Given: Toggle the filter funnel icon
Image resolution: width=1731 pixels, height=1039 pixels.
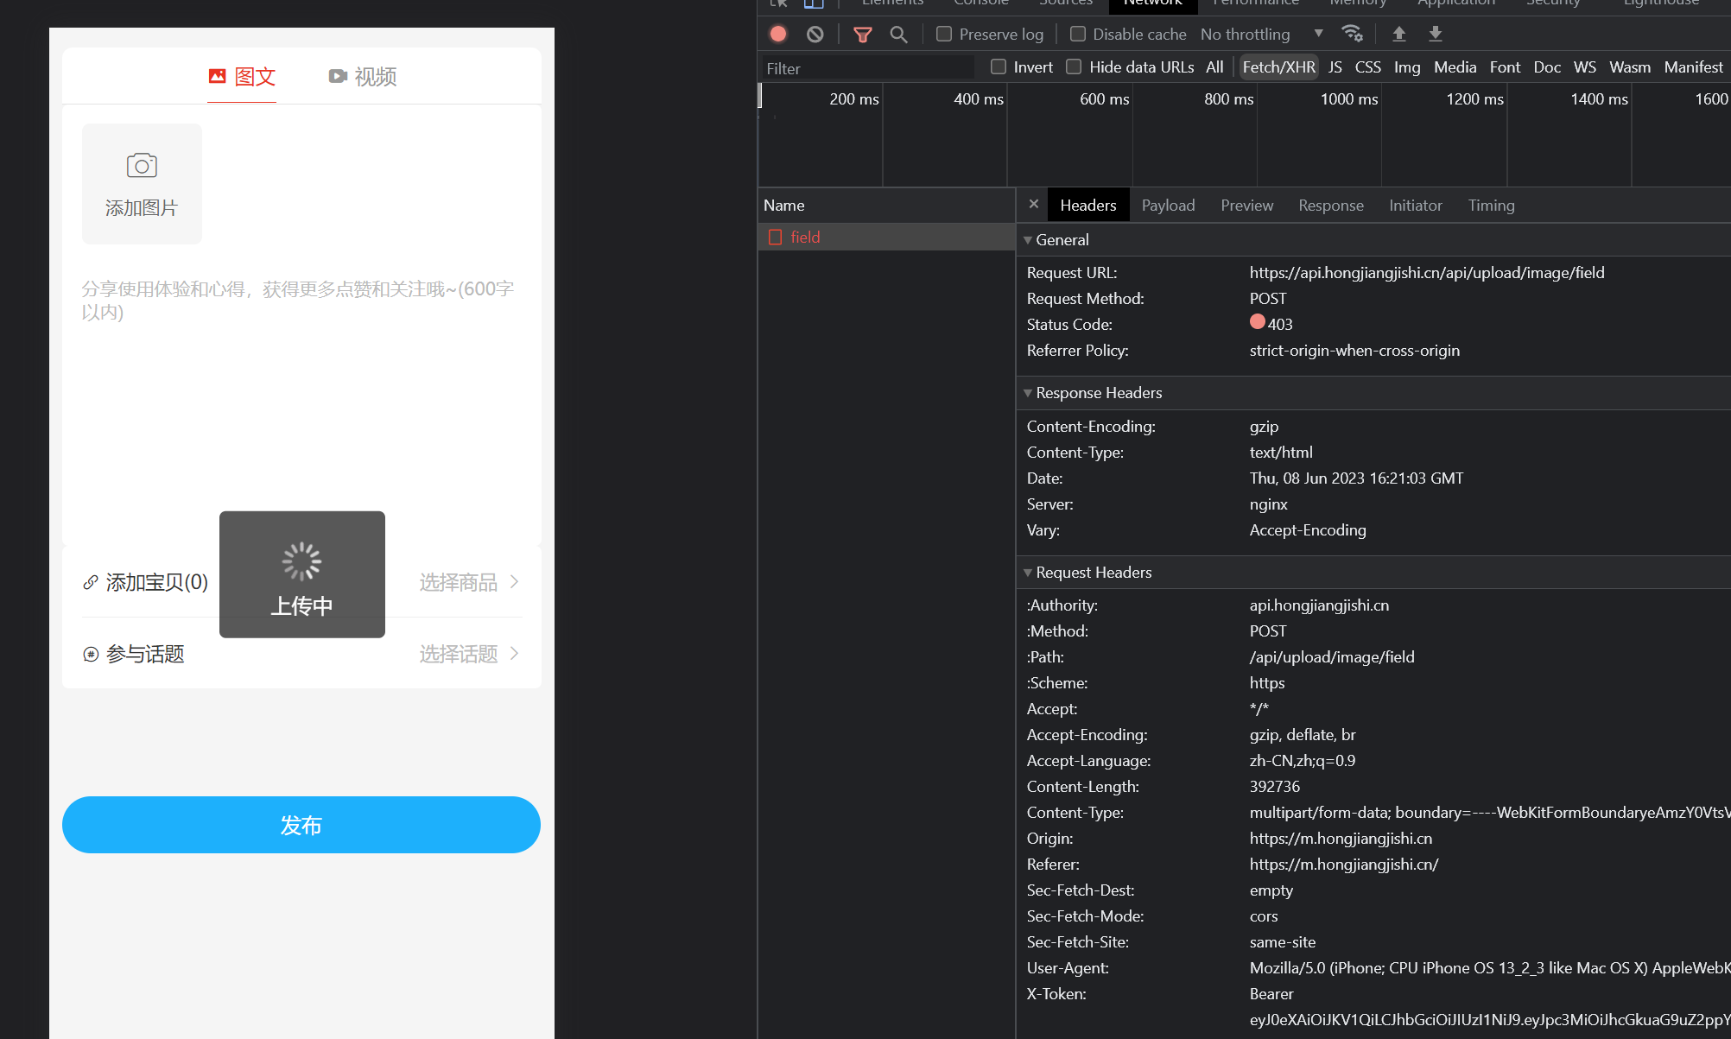Looking at the screenshot, I should pos(862,34).
